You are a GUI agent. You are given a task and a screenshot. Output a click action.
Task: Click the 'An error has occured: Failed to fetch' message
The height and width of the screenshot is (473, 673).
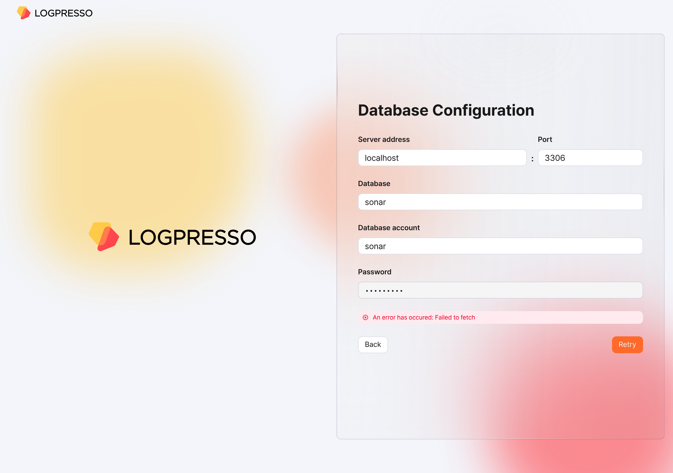click(x=424, y=317)
